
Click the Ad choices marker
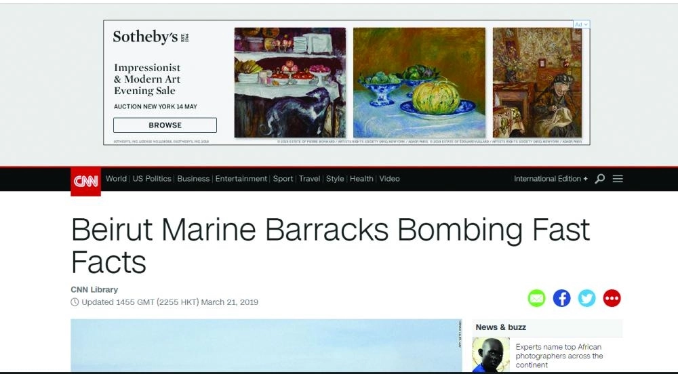[581, 24]
